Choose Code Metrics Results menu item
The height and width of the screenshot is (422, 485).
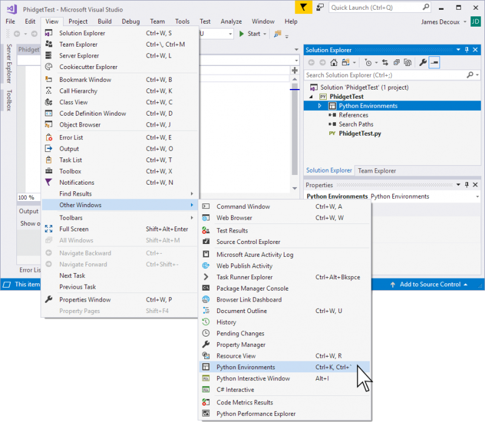coord(284,402)
